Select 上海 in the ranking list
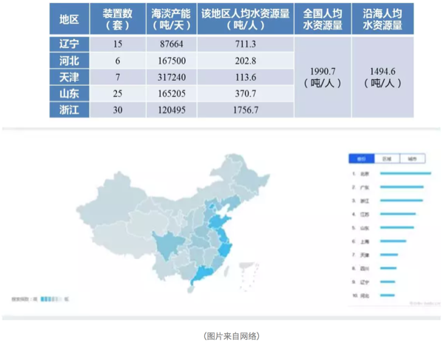Screen dimensions: 444x345 click(364, 241)
